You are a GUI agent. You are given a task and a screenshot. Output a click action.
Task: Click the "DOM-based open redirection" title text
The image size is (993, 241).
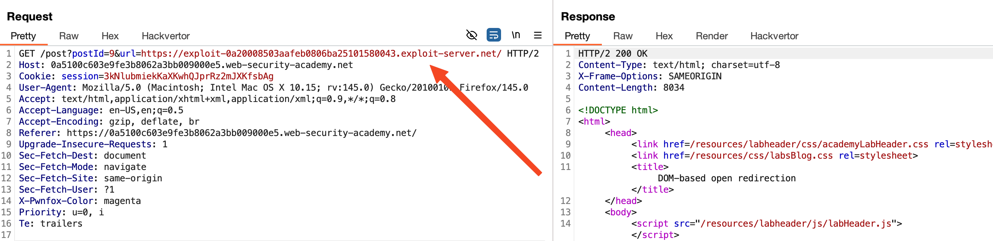(x=726, y=178)
